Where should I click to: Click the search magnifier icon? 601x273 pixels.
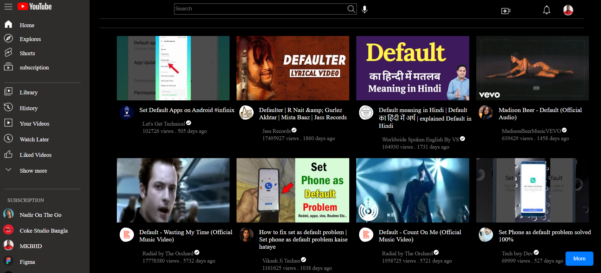(x=351, y=9)
